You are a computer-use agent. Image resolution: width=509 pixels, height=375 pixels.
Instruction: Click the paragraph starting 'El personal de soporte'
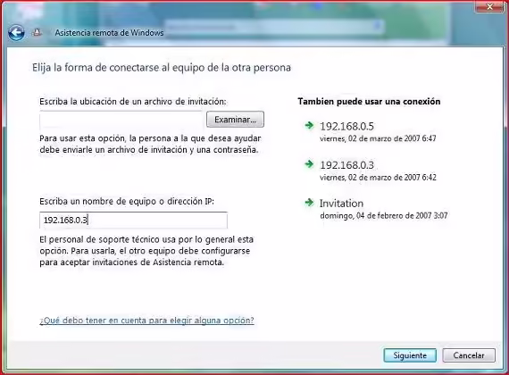tap(146, 251)
